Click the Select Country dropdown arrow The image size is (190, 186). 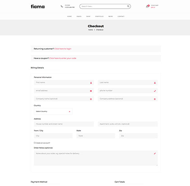tap(70, 112)
